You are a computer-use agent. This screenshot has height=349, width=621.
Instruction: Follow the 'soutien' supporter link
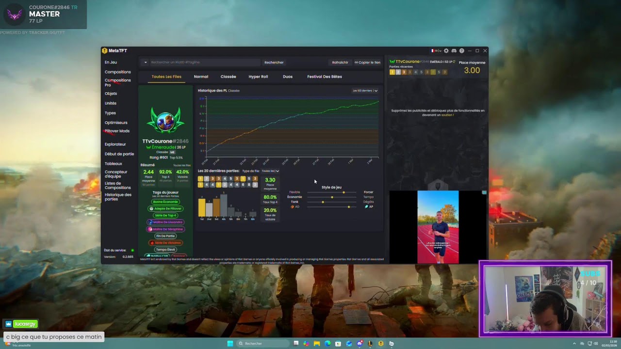[447, 115]
